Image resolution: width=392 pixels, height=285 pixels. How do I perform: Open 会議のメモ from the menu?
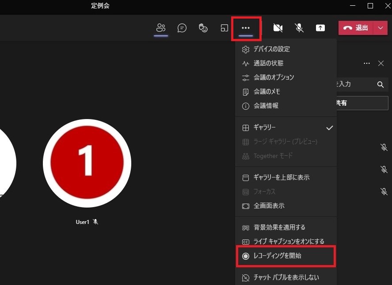286,92
